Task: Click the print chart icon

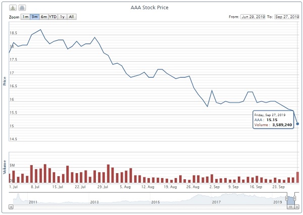Action: click(x=23, y=8)
